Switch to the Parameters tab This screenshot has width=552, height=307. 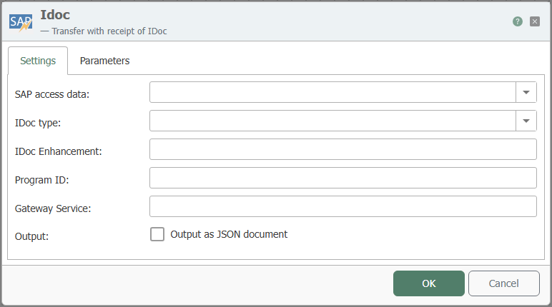104,61
